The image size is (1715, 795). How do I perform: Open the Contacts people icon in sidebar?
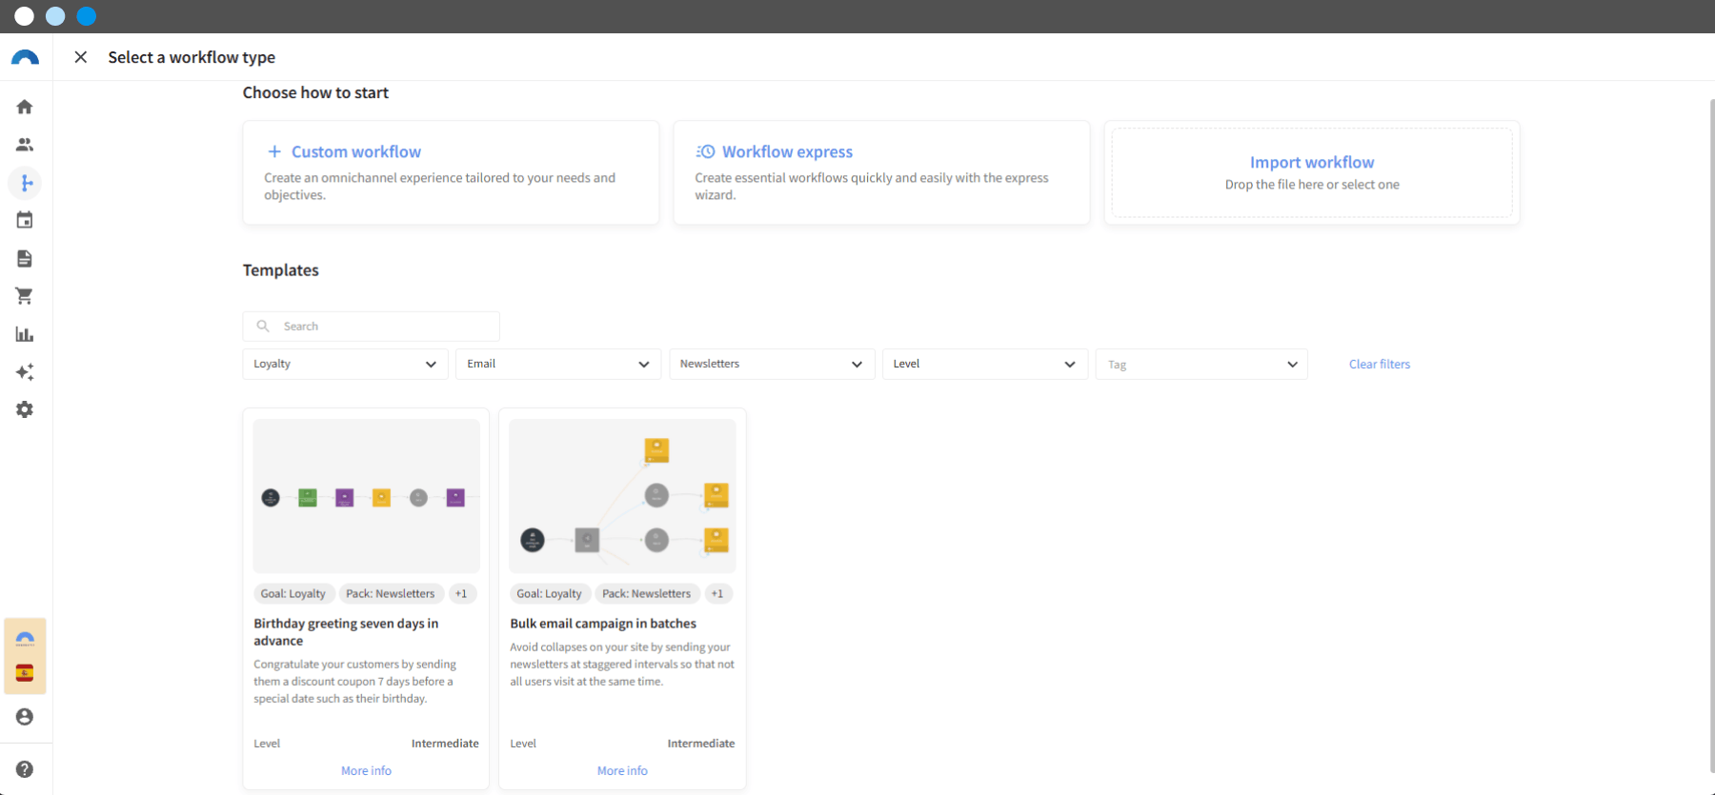(25, 145)
